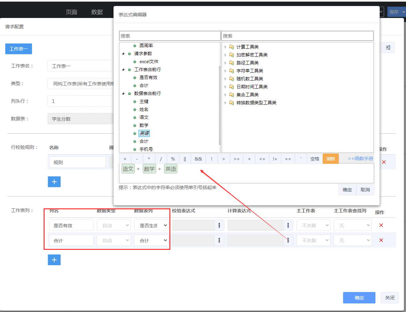
Task: Expand the 计算工具类 folder
Action: [225, 47]
